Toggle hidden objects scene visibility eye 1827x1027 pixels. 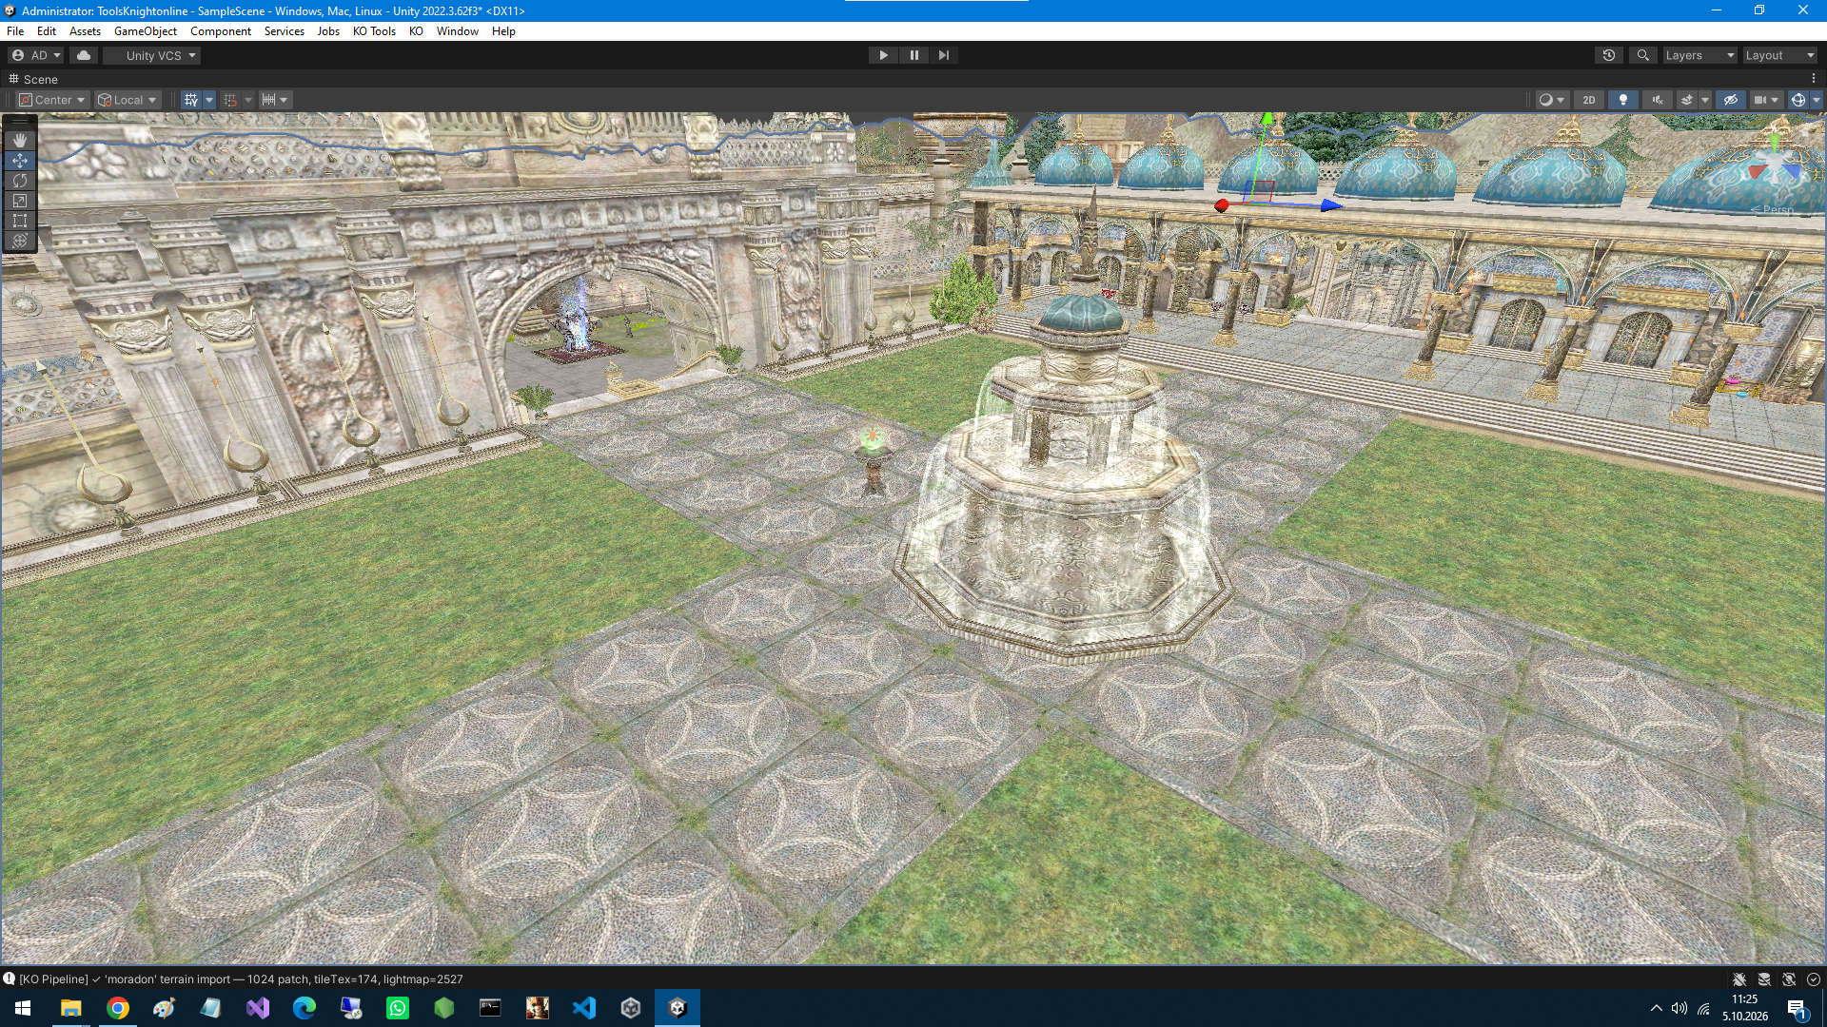[x=1731, y=100]
